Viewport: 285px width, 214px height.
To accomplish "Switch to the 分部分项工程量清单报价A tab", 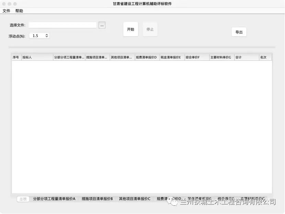I will 54,199.
